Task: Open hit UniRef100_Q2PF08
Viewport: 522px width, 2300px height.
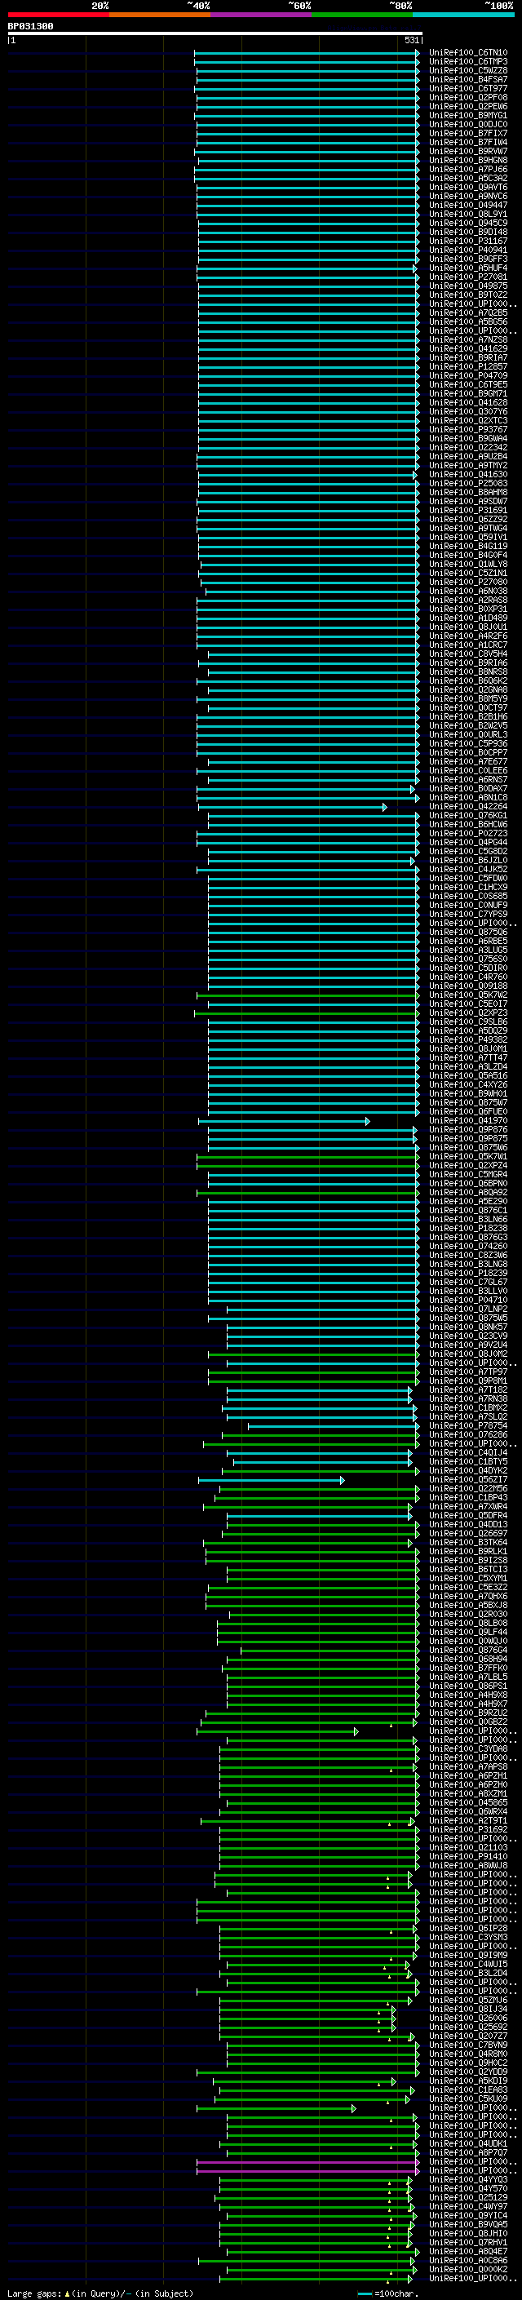Action: pos(468,97)
